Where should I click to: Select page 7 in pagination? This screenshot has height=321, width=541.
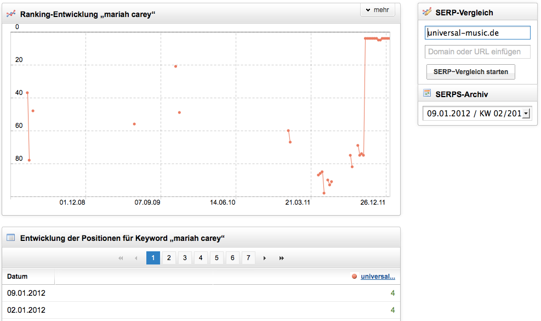tap(249, 258)
